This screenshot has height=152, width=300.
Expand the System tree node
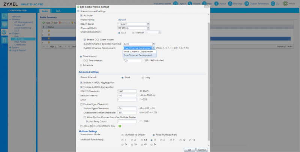click(x=10, y=48)
